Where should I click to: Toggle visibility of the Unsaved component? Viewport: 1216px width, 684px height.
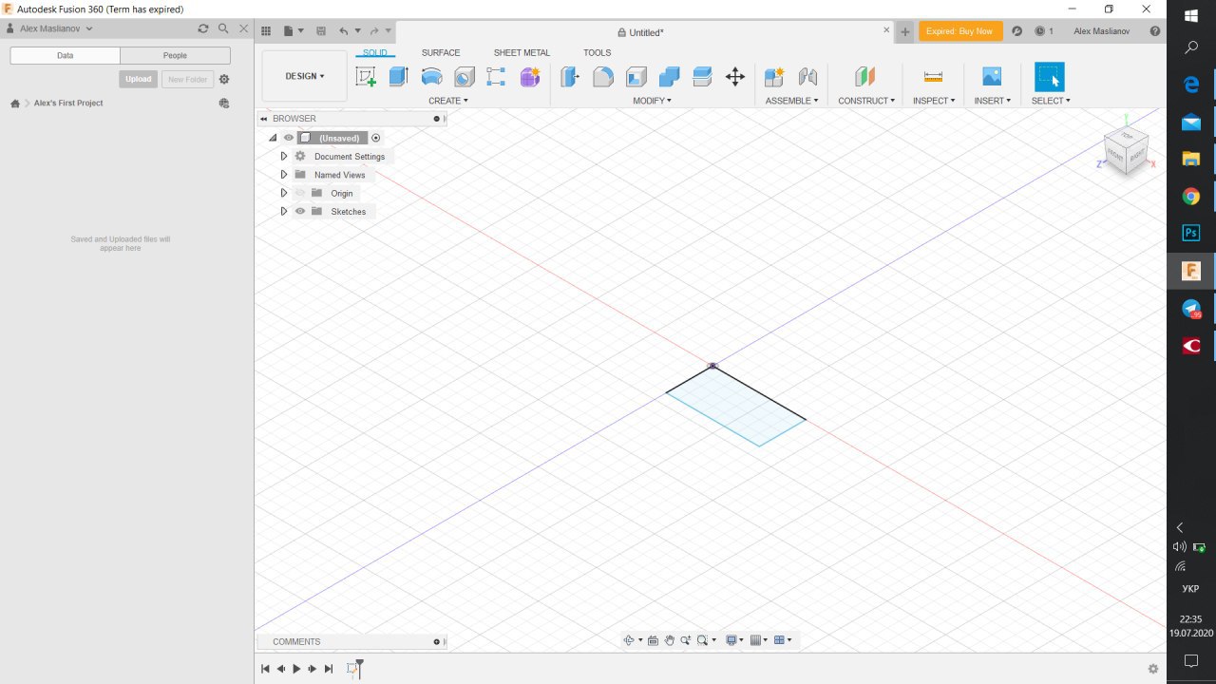[289, 138]
